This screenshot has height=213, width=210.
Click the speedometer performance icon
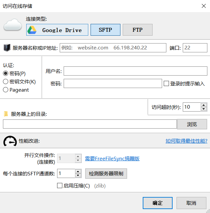pos(10,141)
